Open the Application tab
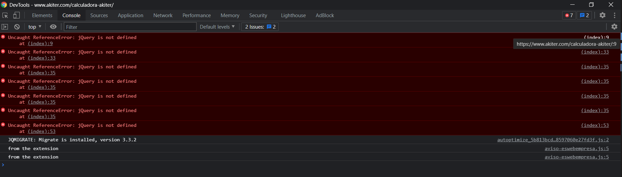This screenshot has width=622, height=177. 131,15
